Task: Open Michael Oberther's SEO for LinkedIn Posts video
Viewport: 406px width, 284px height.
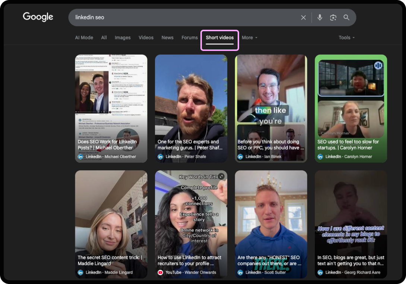Action: [111, 109]
